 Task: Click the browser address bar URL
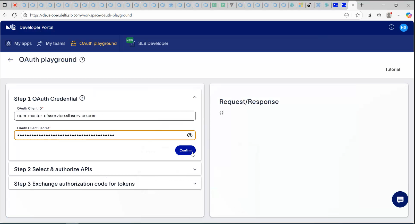[x=81, y=15]
